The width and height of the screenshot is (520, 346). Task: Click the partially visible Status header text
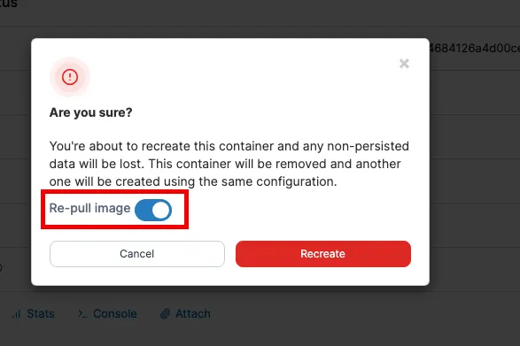pyautogui.click(x=8, y=4)
